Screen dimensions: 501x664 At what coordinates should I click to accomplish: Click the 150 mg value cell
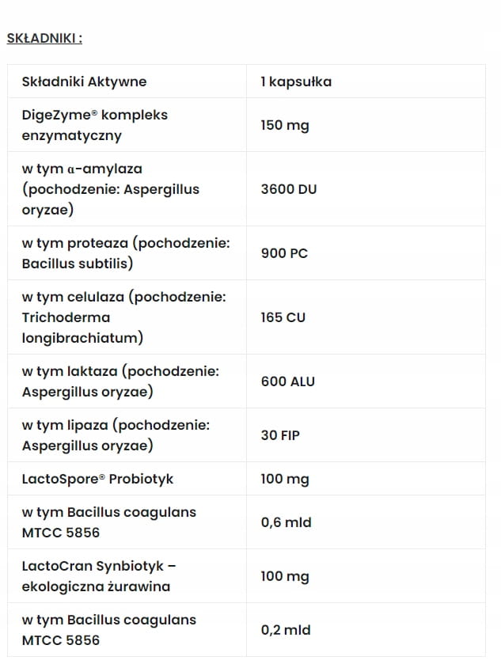(366, 125)
